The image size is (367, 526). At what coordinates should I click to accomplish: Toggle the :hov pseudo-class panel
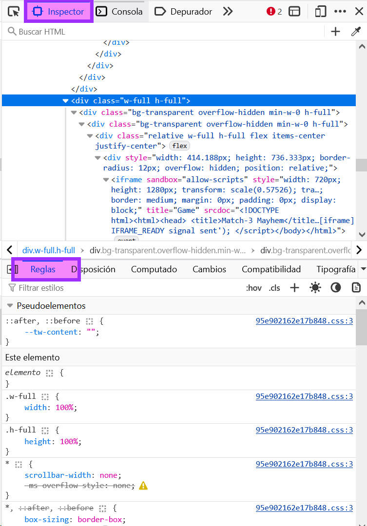click(253, 288)
